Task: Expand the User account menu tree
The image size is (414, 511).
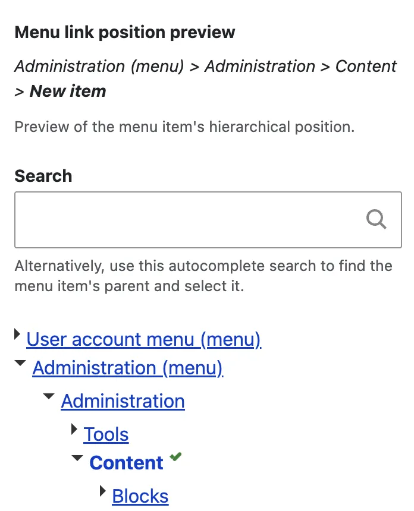Action: (17, 333)
